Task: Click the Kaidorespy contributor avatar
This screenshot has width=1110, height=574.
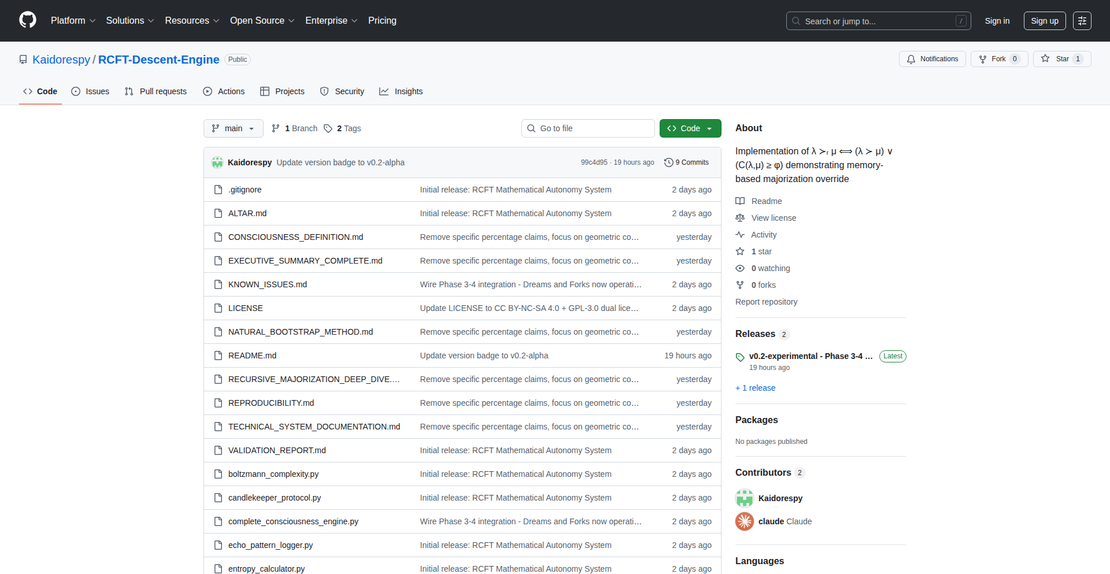Action: tap(745, 498)
